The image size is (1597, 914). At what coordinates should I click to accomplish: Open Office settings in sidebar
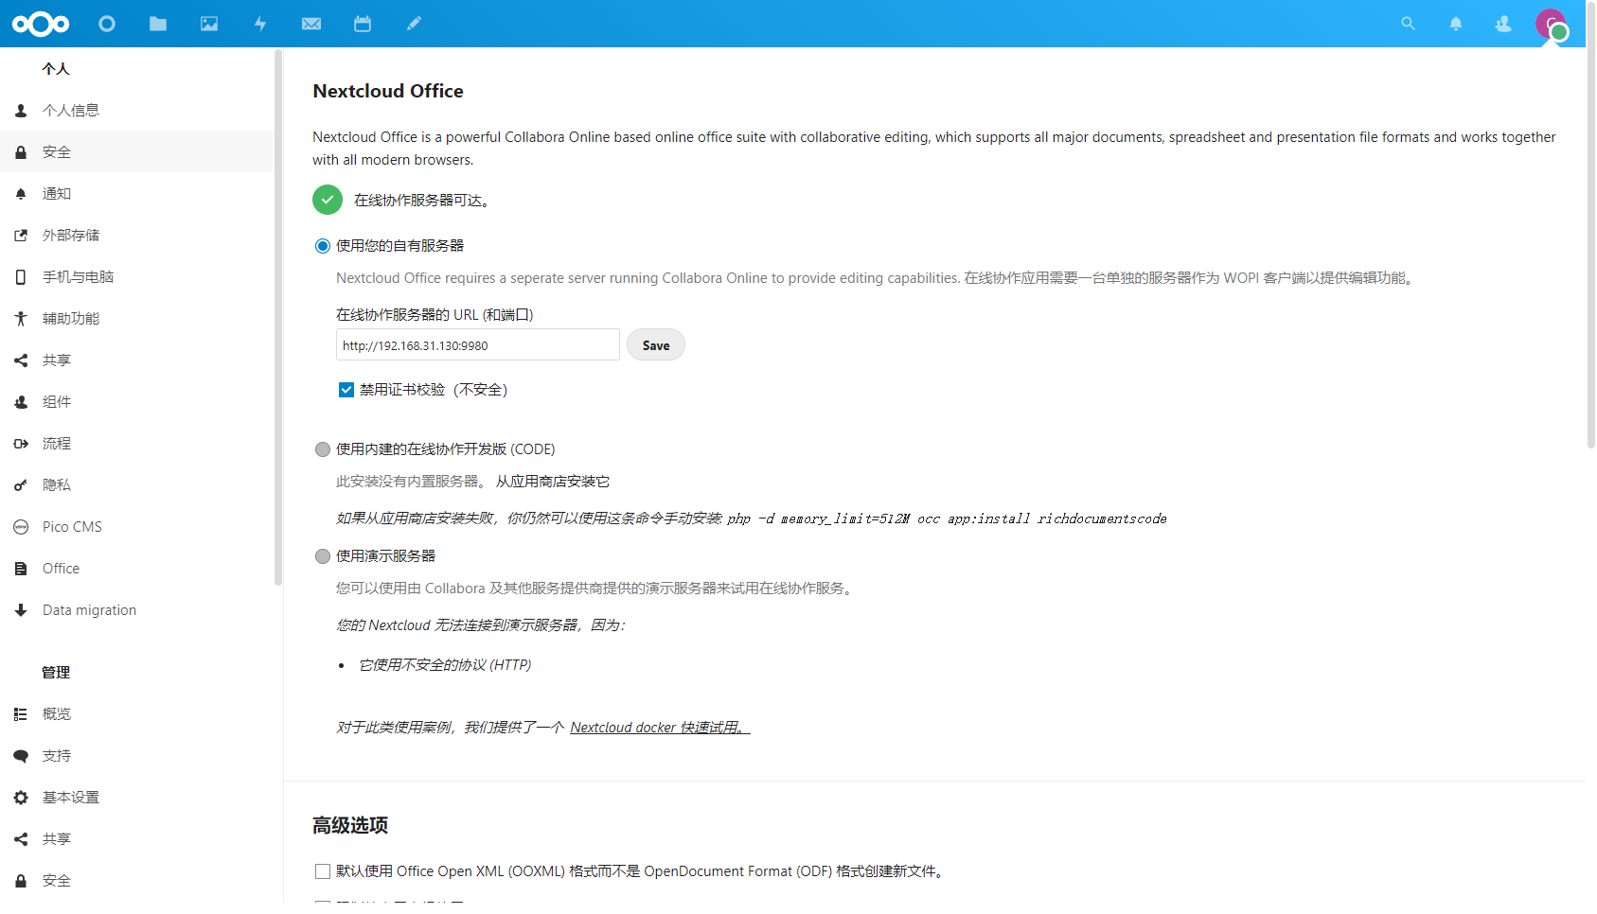click(x=61, y=569)
